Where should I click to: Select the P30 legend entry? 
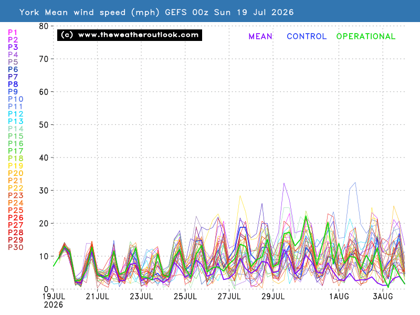point(16,247)
